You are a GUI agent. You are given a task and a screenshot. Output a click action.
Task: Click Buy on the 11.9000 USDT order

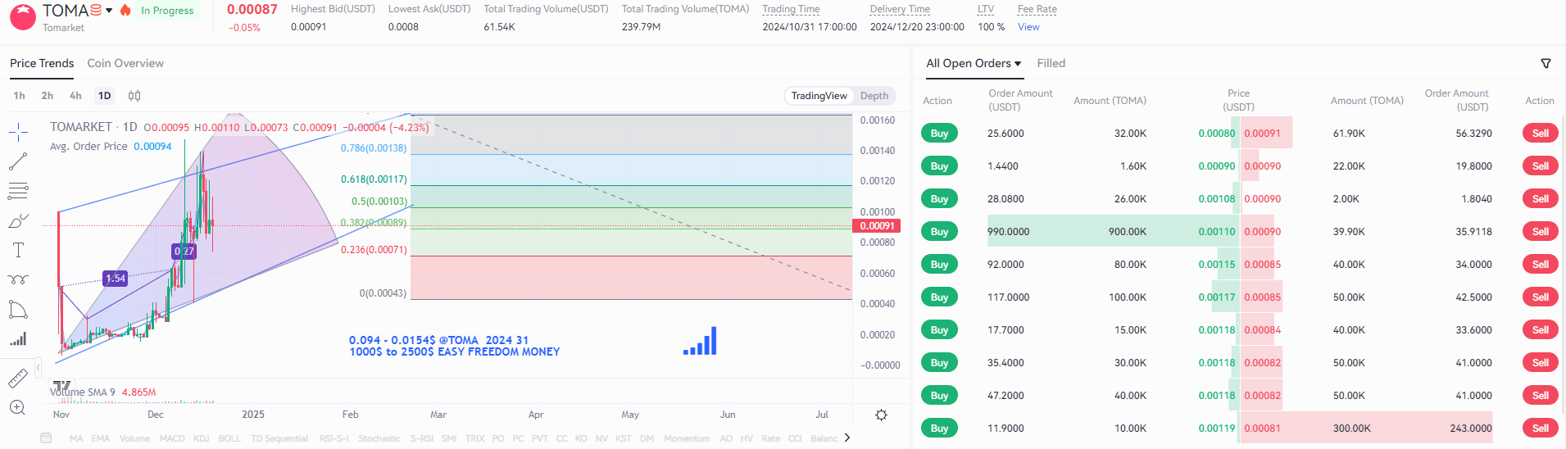[939, 428]
